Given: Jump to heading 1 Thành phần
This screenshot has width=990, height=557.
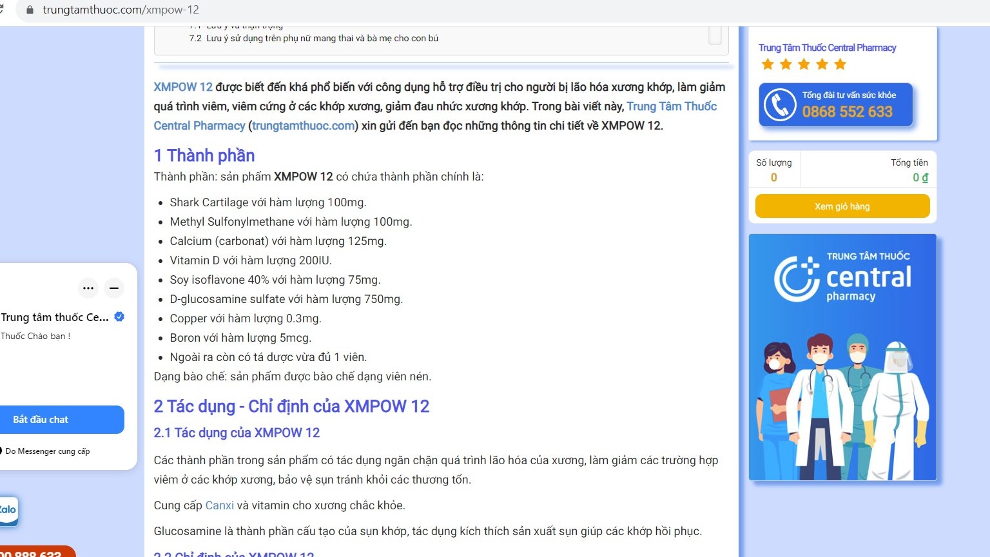Looking at the screenshot, I should click(x=204, y=155).
